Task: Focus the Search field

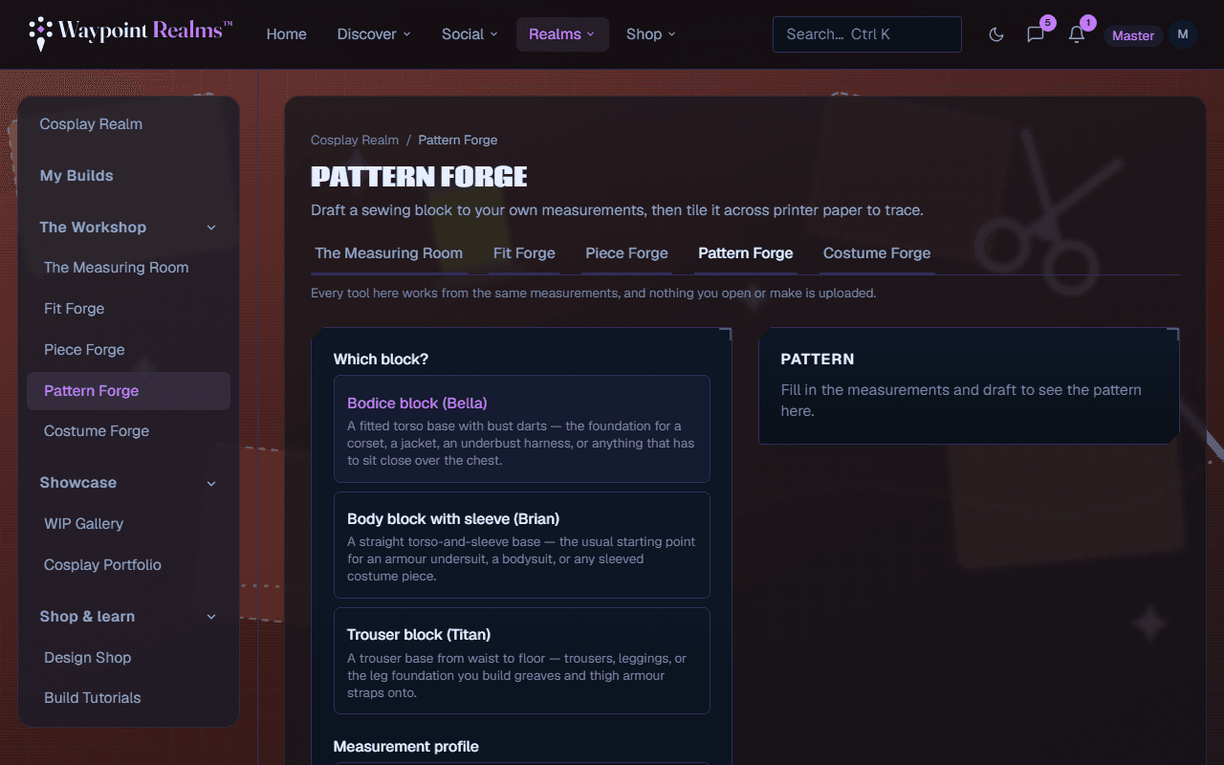Action: 867,34
